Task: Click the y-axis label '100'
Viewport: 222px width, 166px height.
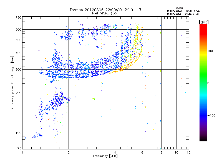Action: click(x=18, y=133)
